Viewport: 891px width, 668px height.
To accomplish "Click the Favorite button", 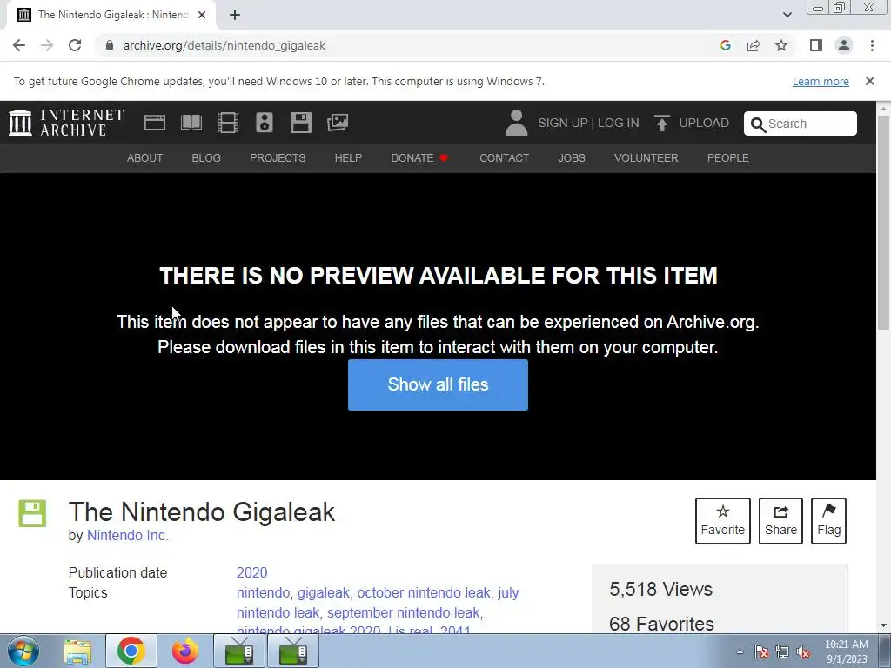I will coord(723,521).
